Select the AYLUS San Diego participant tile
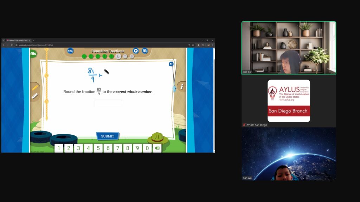The image size is (360, 202). point(289,101)
